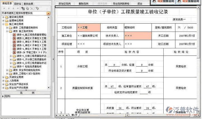Switch to the 查找结果 tab

tap(28, 4)
